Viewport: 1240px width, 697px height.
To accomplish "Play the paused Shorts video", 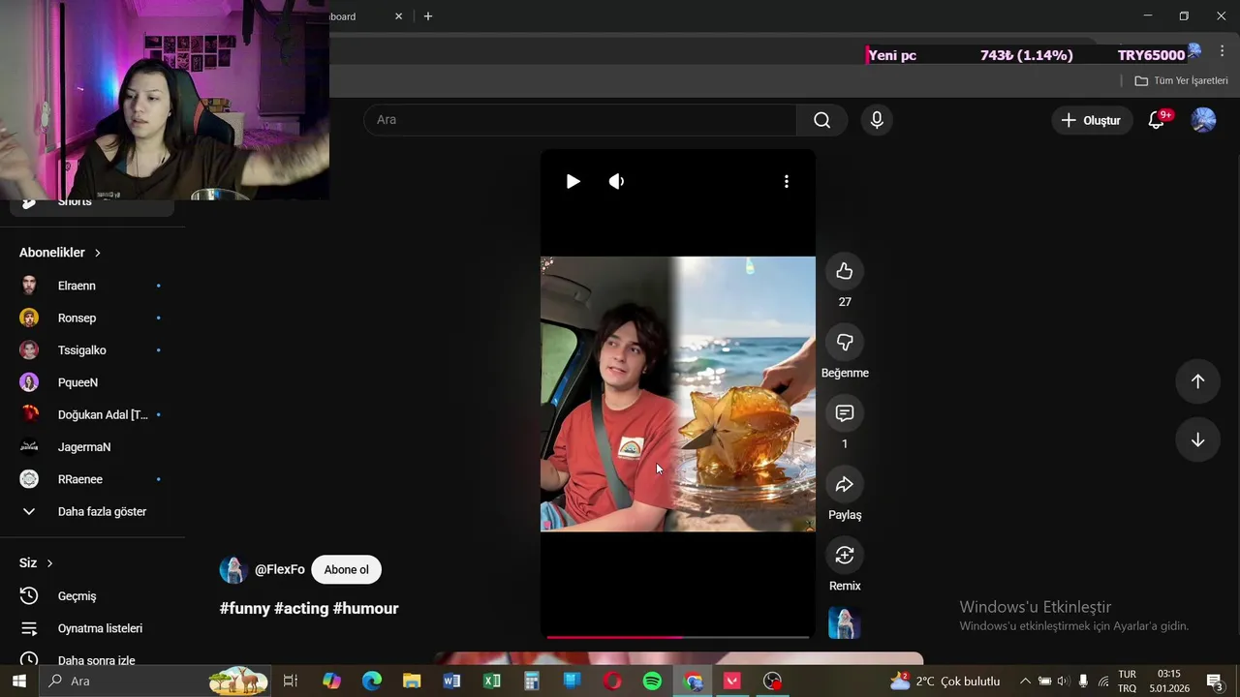I will pyautogui.click(x=573, y=181).
